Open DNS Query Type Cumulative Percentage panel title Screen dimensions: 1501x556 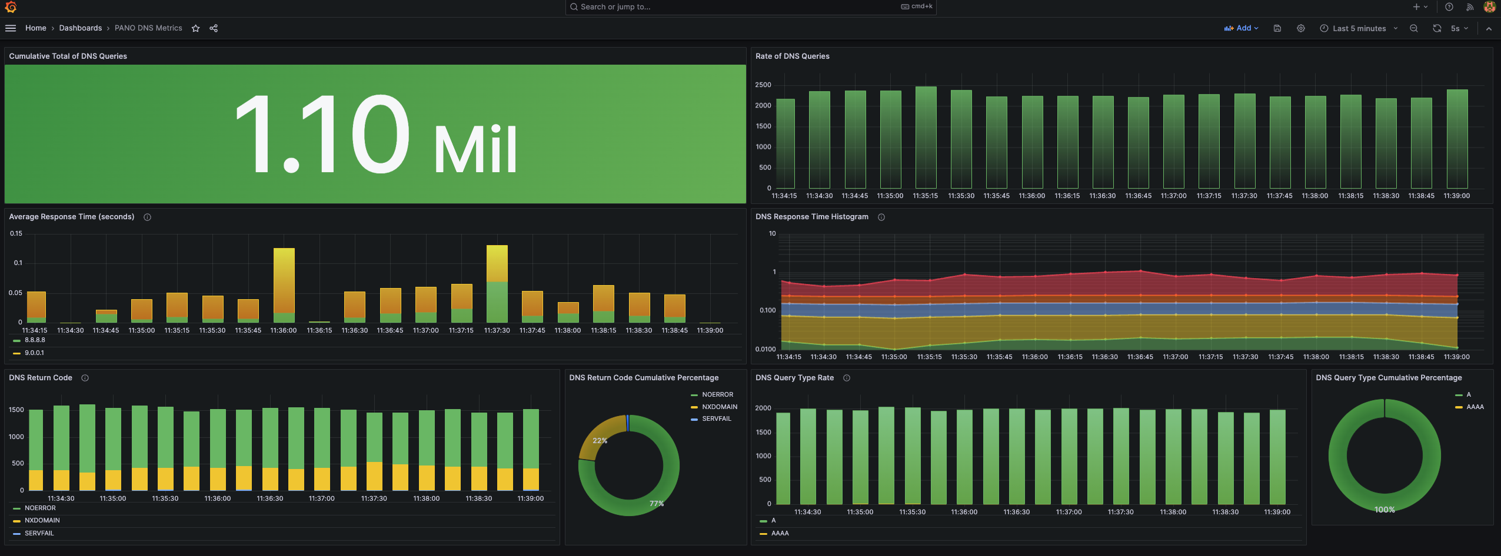click(x=1389, y=378)
